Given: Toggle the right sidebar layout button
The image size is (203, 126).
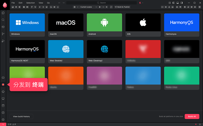Looking at the screenshot, I should pyautogui.click(x=182, y=3).
